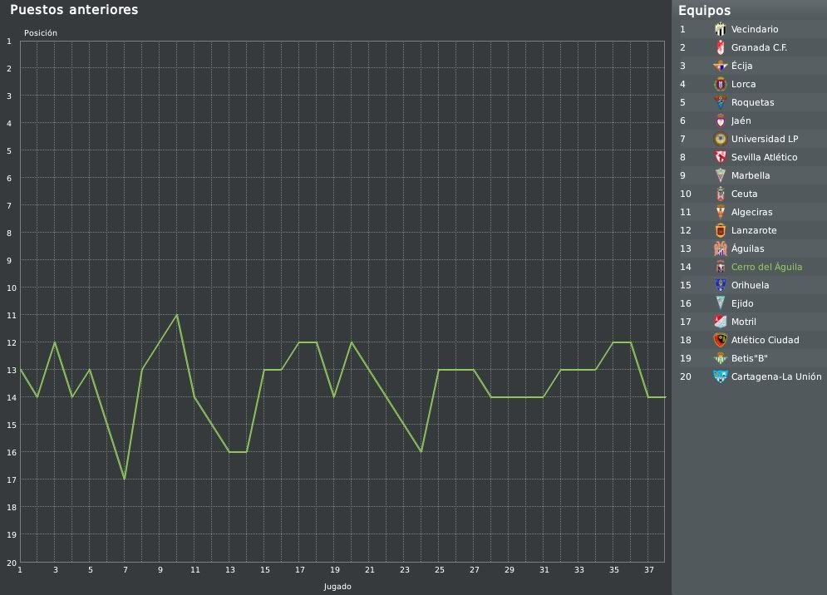Choose Marbella from the Equipos list

[750, 175]
